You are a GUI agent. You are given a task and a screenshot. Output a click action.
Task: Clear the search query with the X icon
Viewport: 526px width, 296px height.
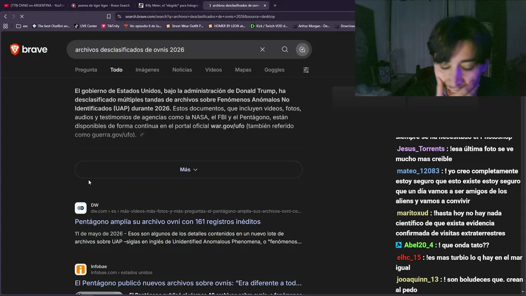[262, 50]
